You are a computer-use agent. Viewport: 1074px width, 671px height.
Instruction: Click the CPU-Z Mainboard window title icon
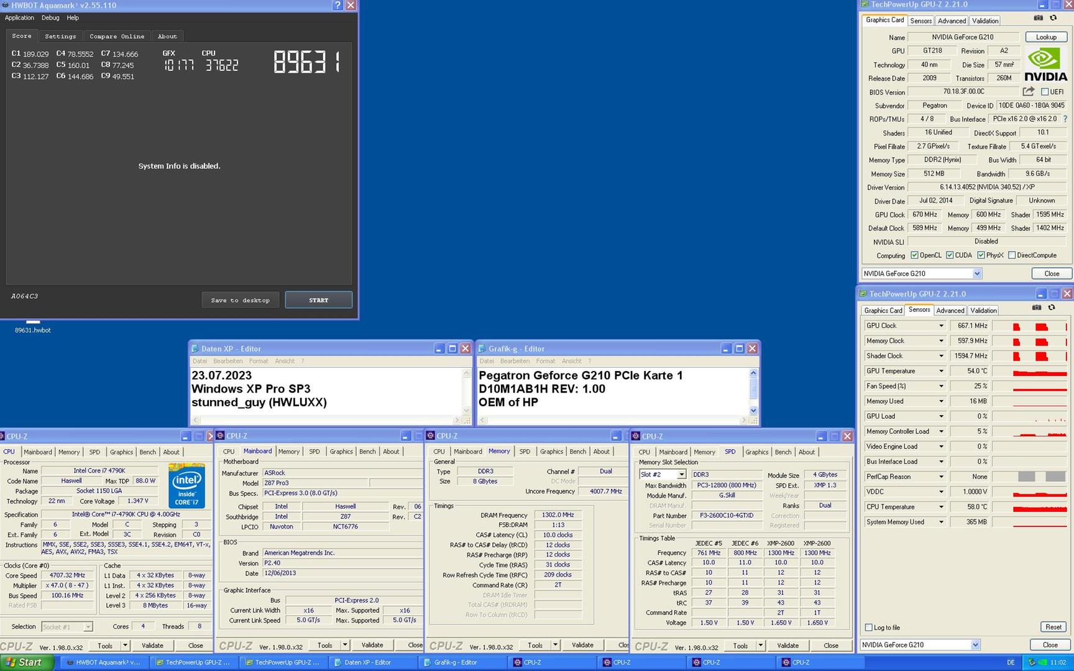click(220, 436)
